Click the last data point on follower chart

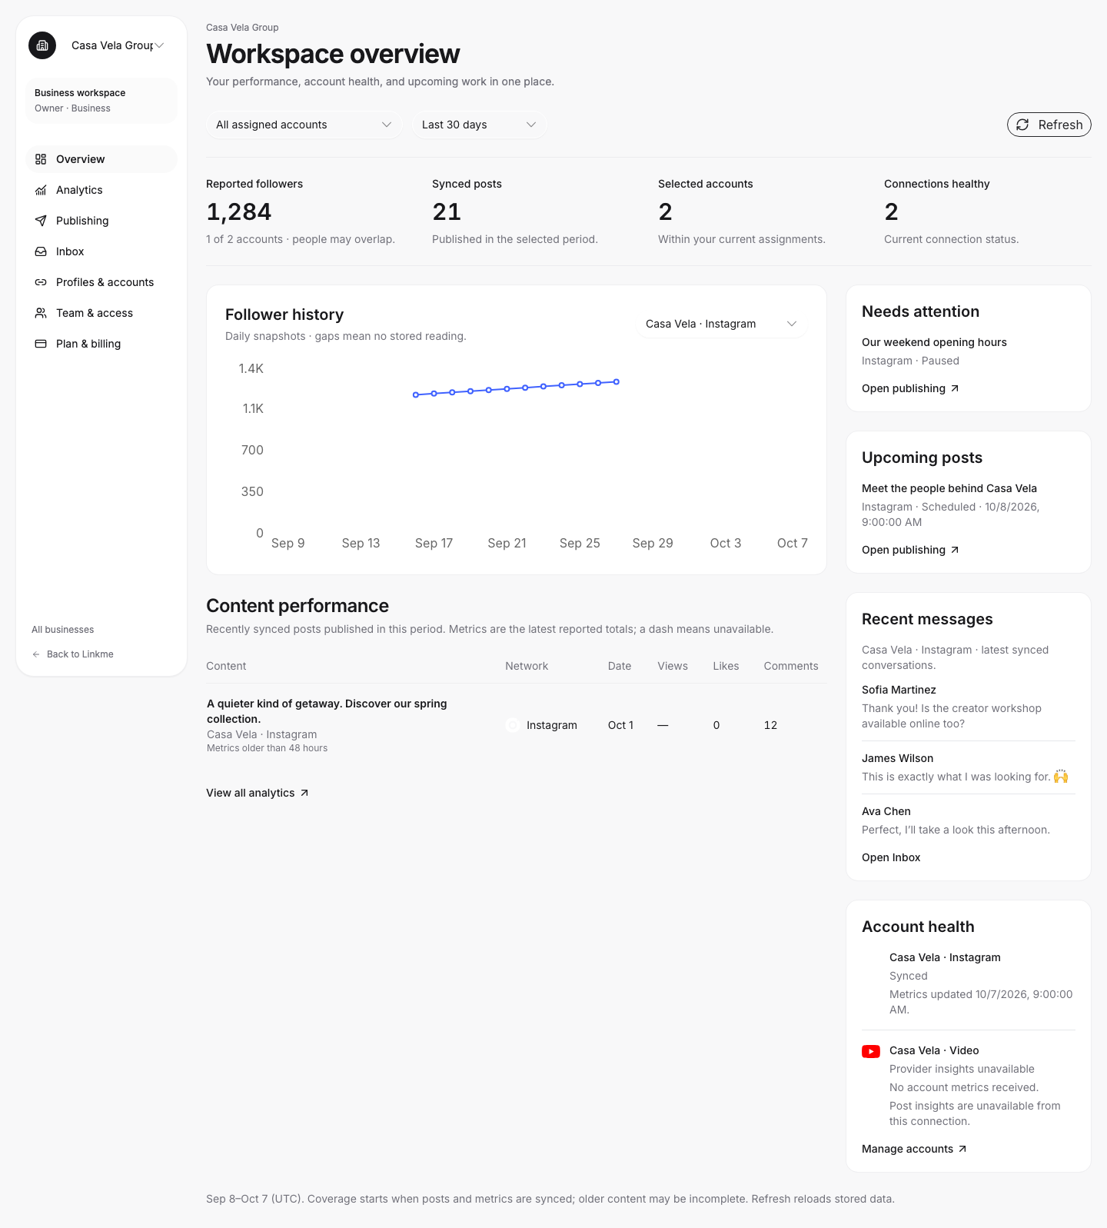point(617,381)
